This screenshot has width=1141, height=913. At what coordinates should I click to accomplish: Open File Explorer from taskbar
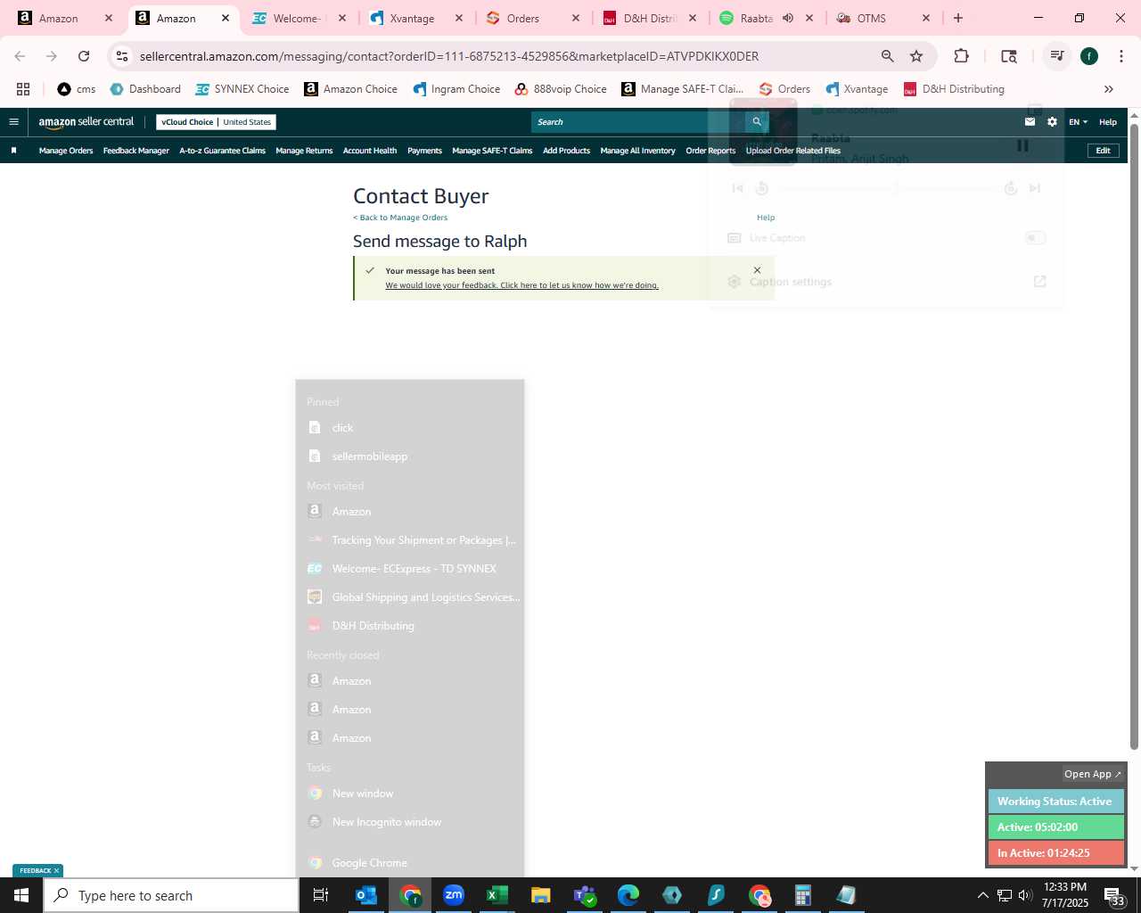[541, 895]
